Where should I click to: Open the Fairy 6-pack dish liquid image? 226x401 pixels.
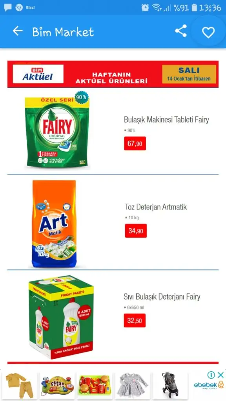point(61,317)
